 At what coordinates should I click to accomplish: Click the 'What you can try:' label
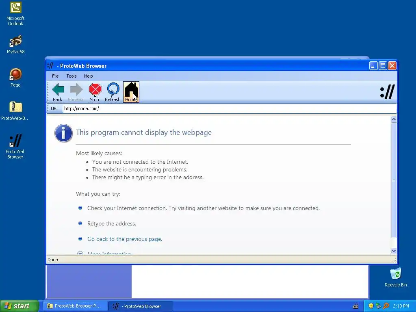click(x=98, y=194)
